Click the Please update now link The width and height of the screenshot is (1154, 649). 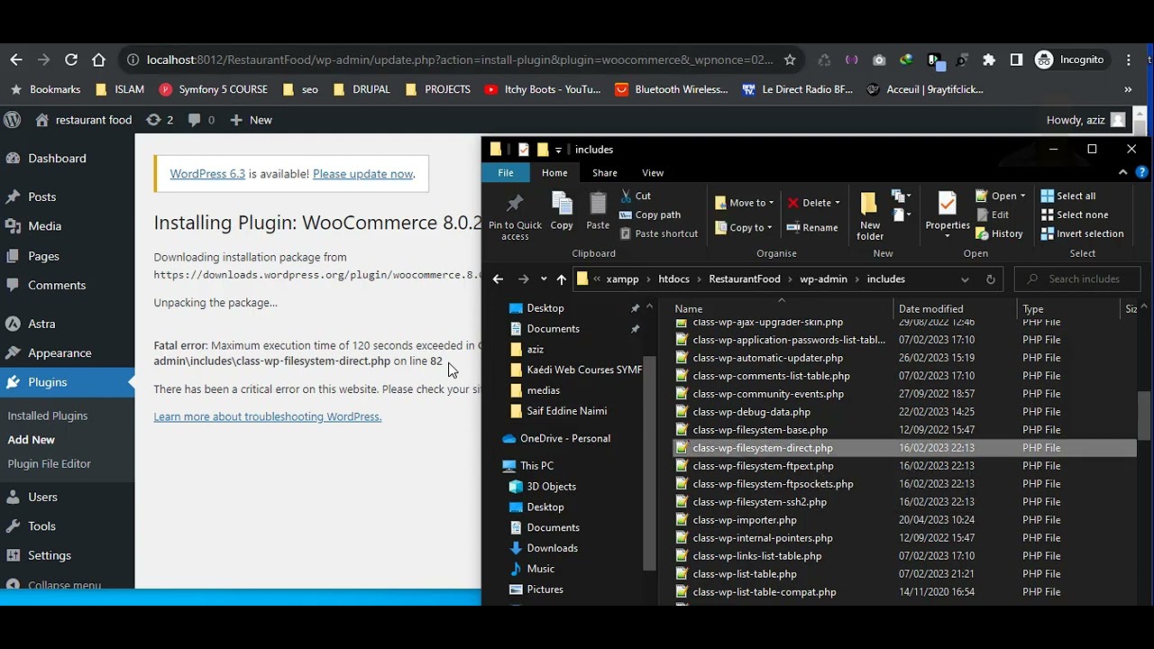(x=362, y=174)
